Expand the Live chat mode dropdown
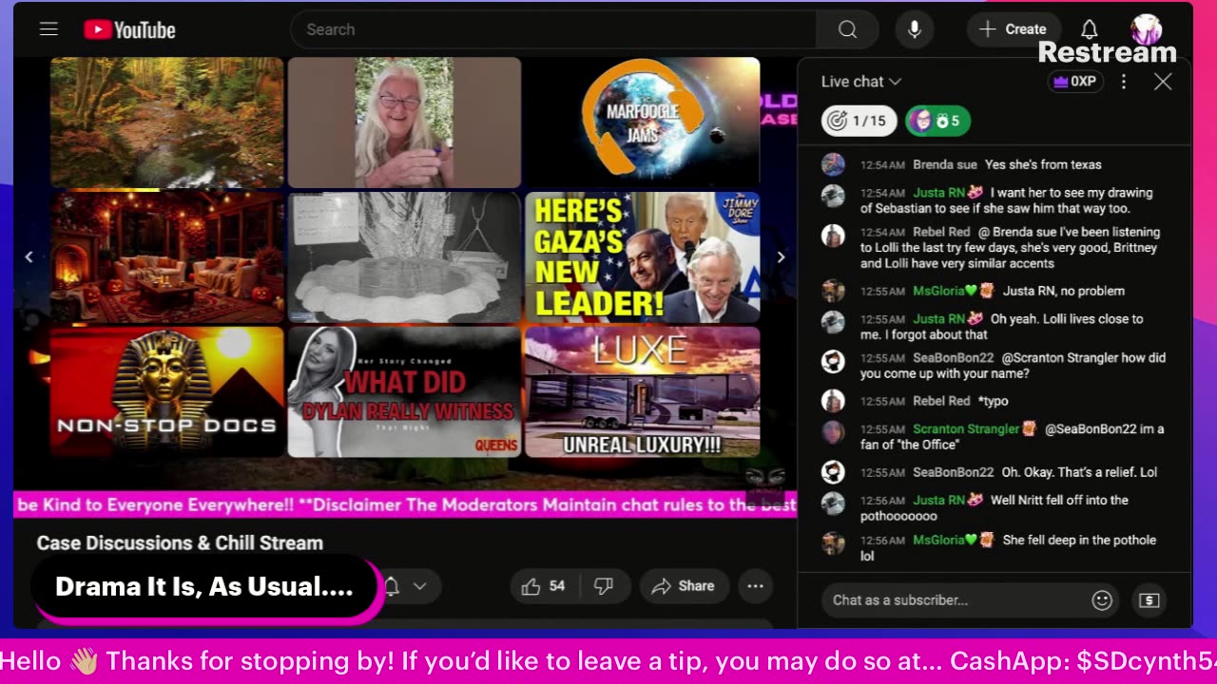 (861, 82)
